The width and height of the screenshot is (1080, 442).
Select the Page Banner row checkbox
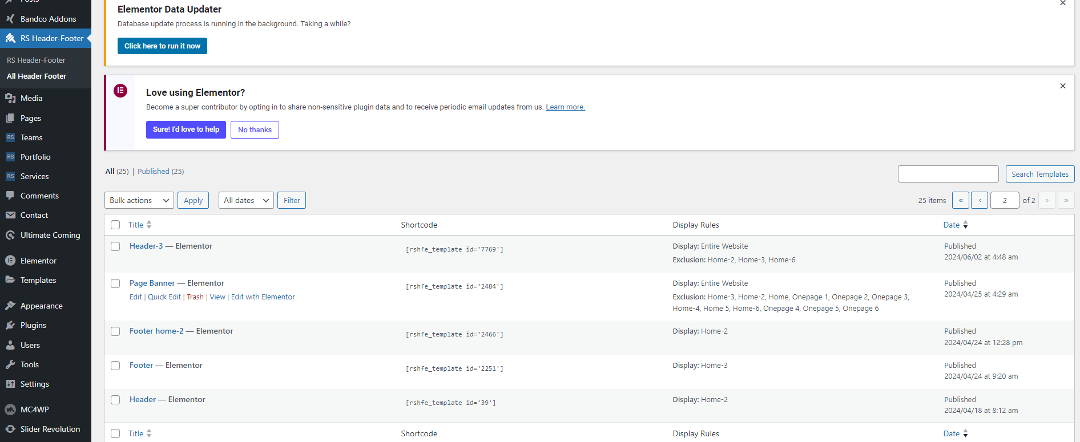tap(115, 283)
